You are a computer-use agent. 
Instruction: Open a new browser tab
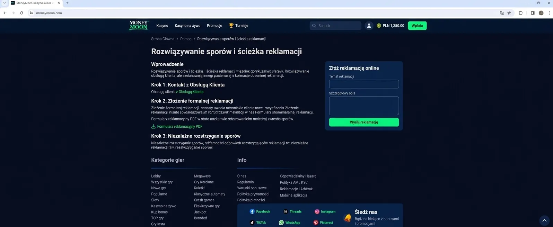67,3
